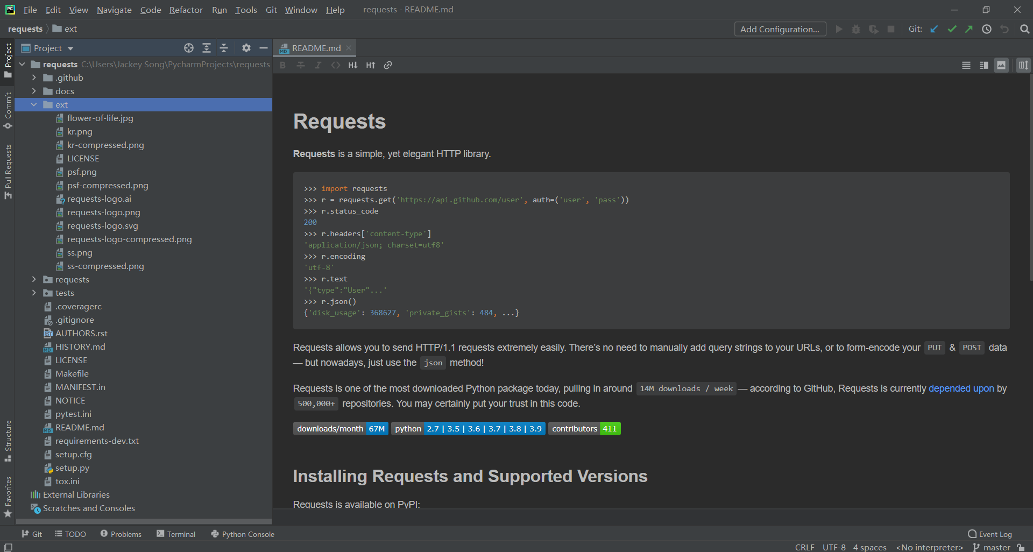Increase markdown header level
Screen dimensions: 1033x552
point(371,65)
